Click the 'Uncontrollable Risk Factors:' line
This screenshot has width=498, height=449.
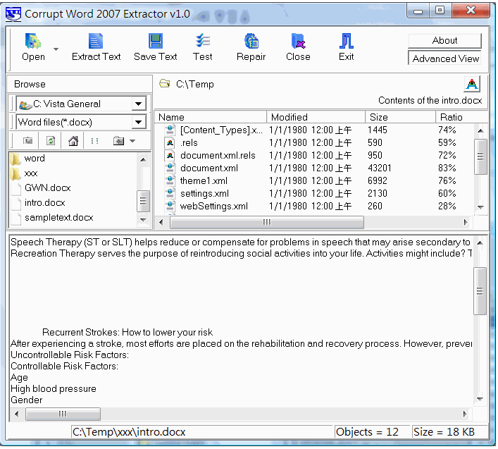[x=70, y=355]
